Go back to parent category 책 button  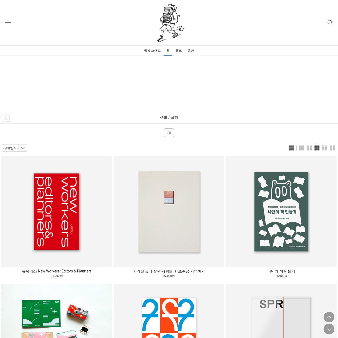[169, 133]
